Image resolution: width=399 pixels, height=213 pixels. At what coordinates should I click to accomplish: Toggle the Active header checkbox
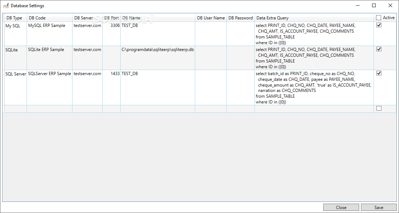click(379, 18)
